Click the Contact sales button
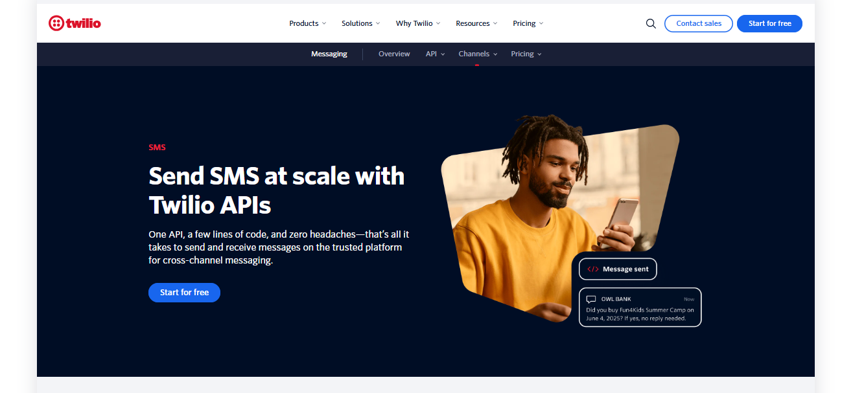The height and width of the screenshot is (393, 853). [698, 23]
